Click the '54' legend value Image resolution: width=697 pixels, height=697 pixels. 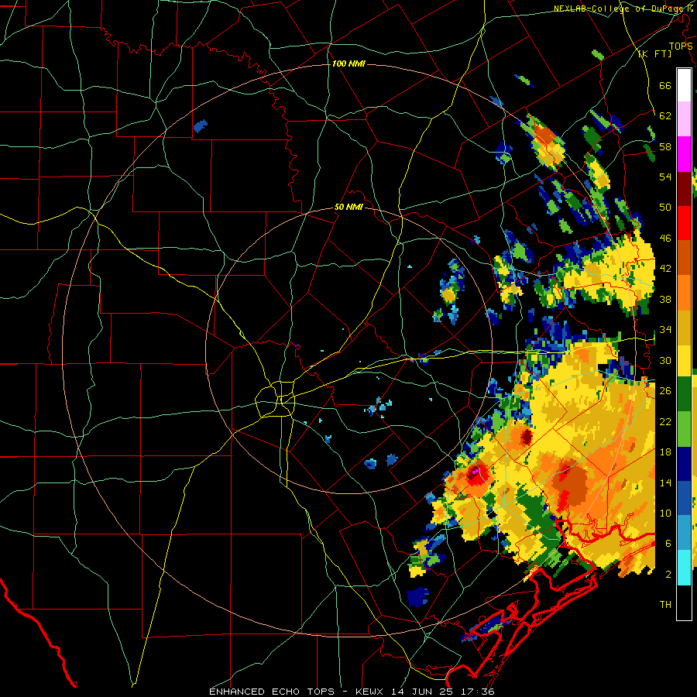point(665,177)
